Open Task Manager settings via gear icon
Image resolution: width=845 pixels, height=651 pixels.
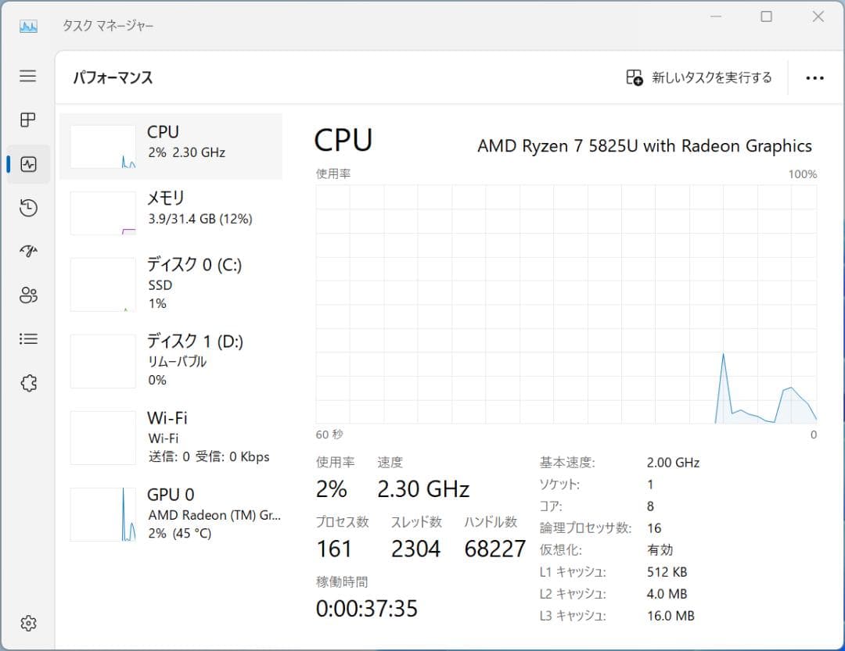click(28, 623)
